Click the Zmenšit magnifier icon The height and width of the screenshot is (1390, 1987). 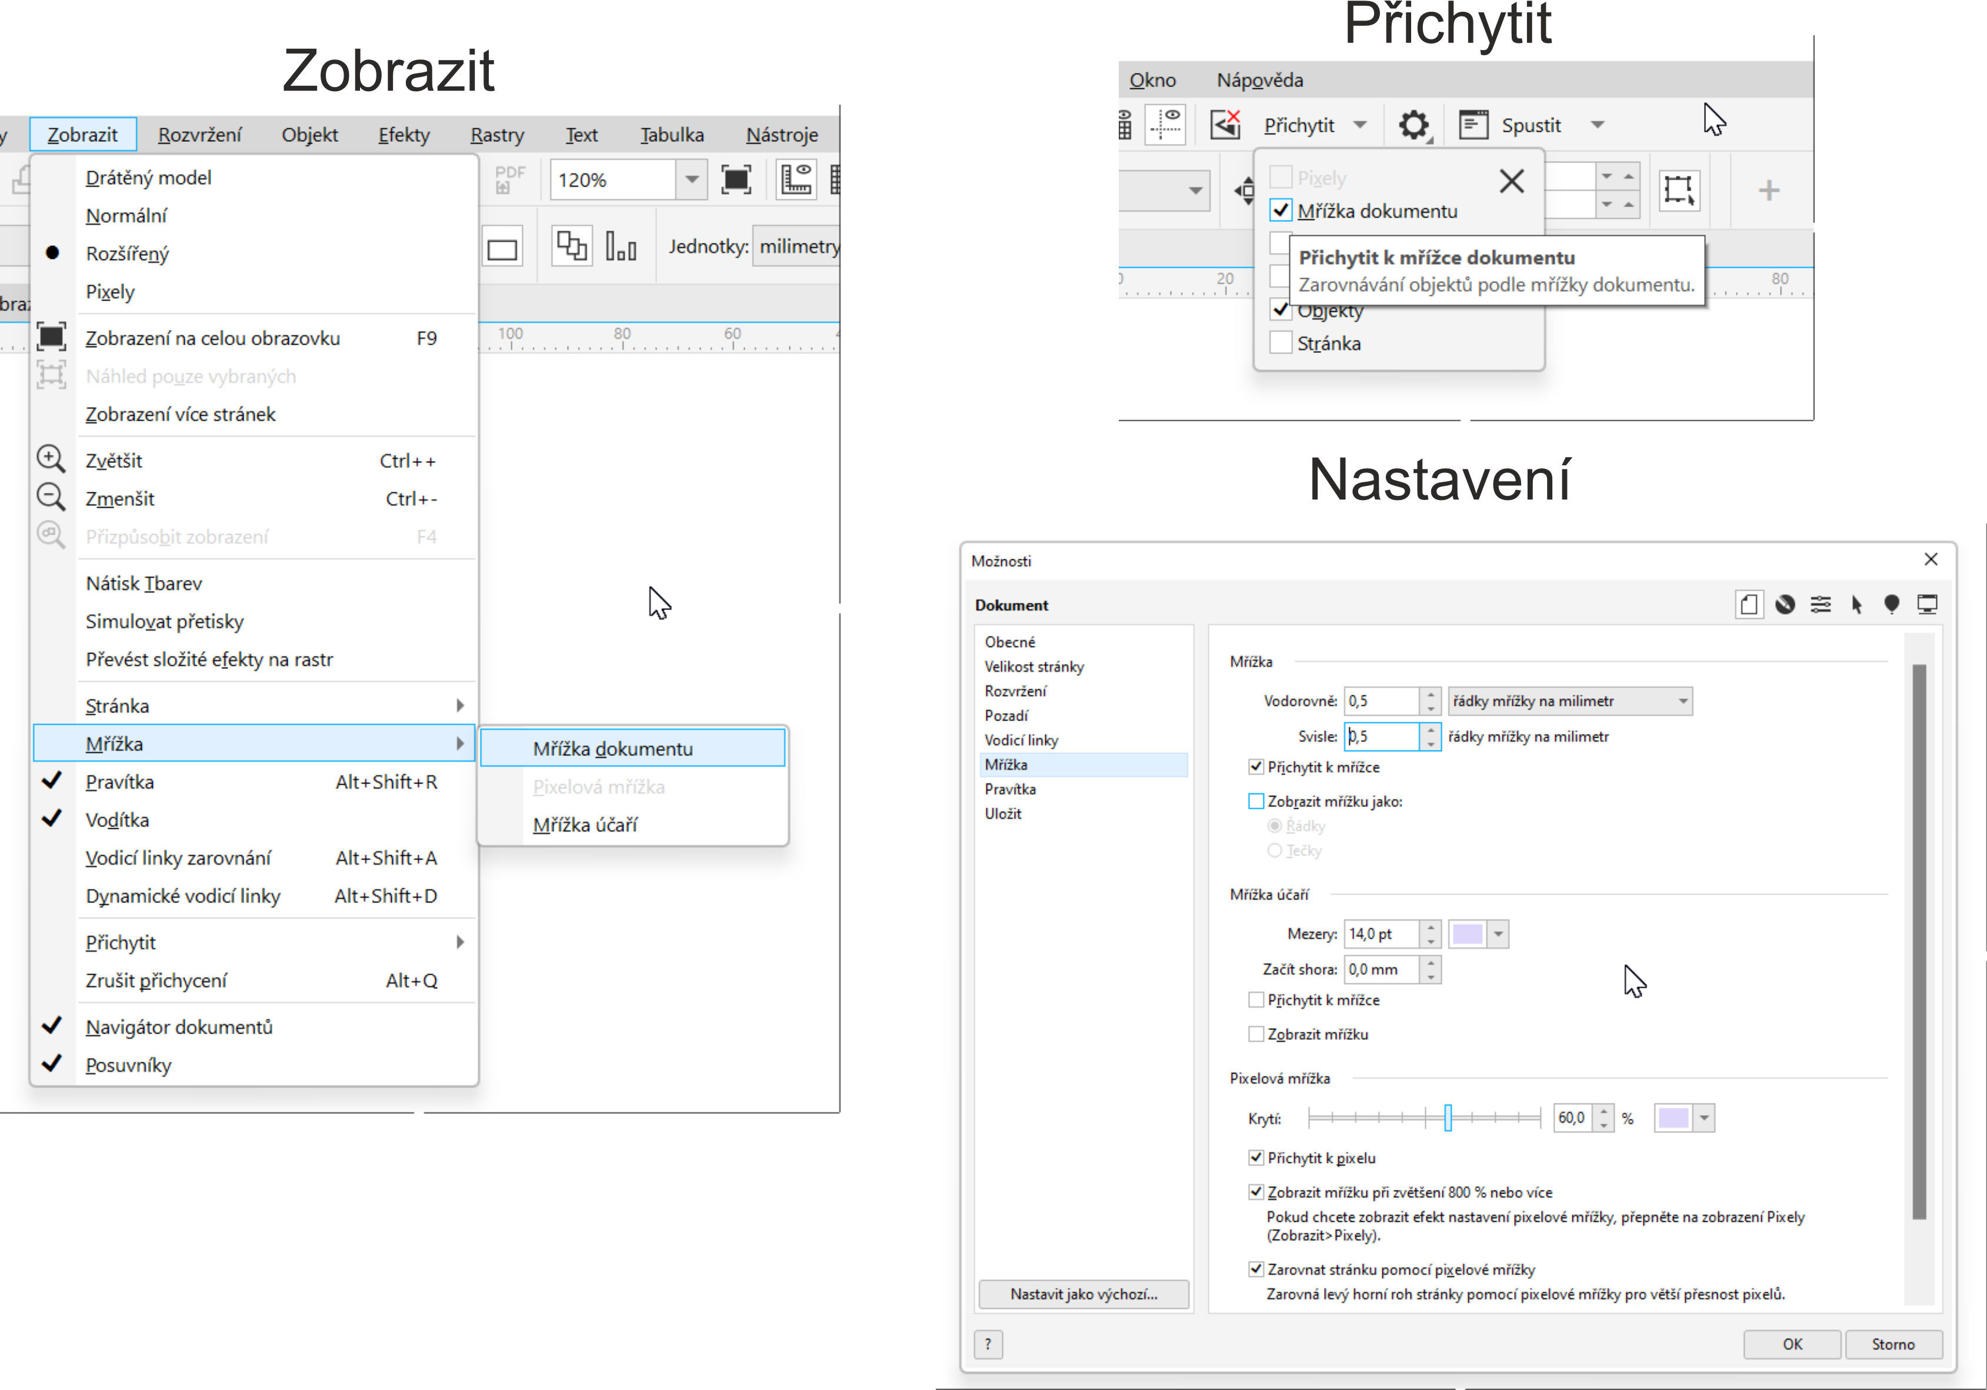(50, 497)
